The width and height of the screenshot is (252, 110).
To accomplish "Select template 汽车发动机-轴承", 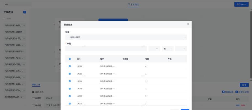I will pyautogui.click(x=15, y=25).
